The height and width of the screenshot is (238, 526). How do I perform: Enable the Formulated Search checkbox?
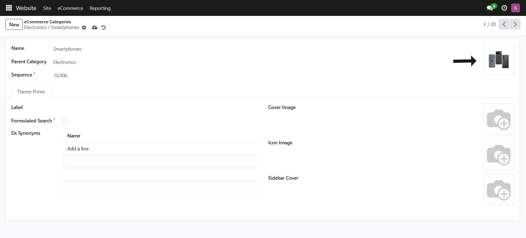(64, 121)
